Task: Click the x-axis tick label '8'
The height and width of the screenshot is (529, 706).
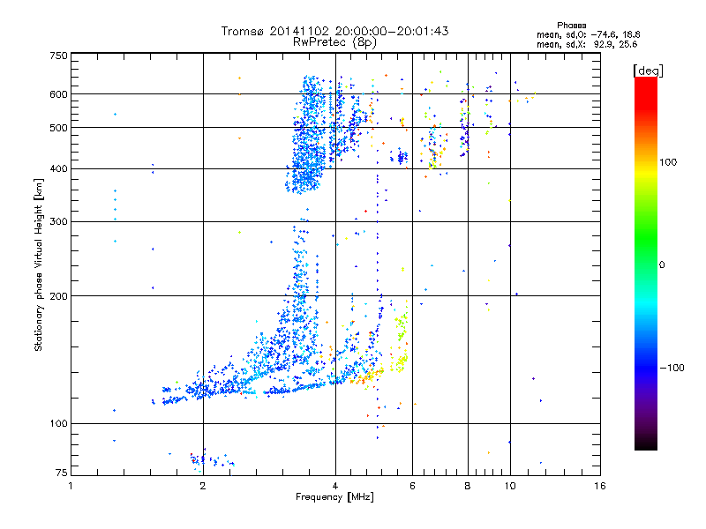Action: [x=468, y=486]
